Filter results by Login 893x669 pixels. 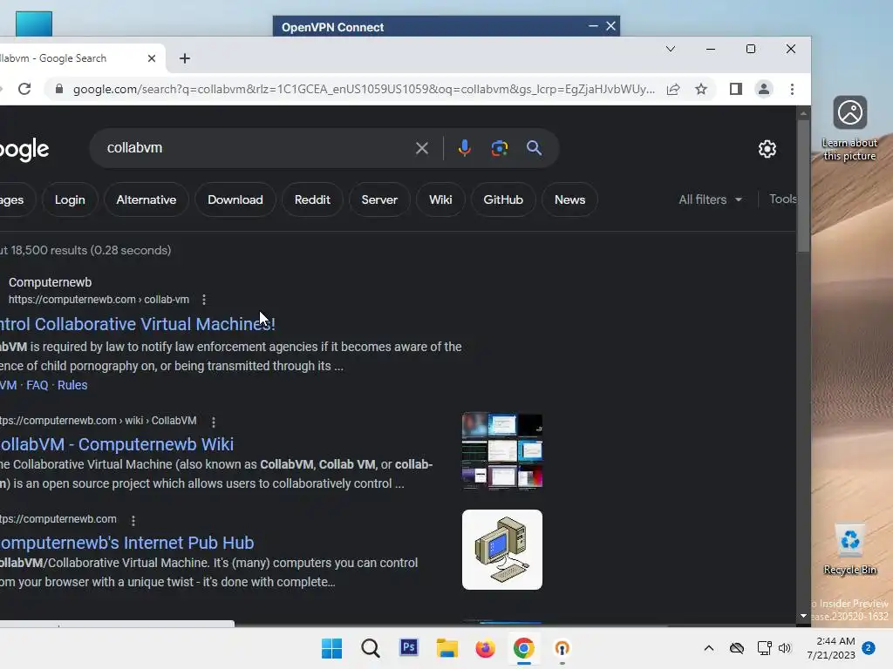pyautogui.click(x=70, y=199)
